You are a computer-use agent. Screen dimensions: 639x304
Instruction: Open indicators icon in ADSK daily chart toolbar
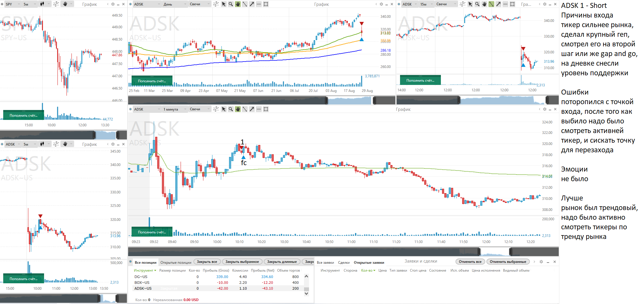(216, 4)
